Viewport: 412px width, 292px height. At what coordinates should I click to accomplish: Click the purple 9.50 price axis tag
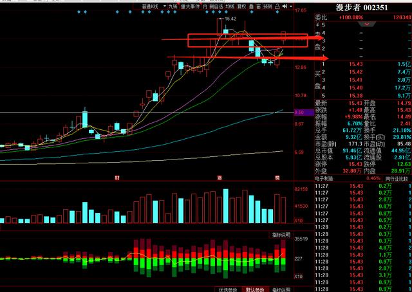coord(304,113)
